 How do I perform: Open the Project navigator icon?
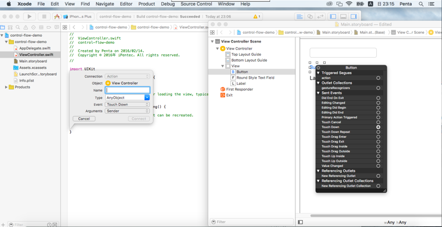(2, 27)
